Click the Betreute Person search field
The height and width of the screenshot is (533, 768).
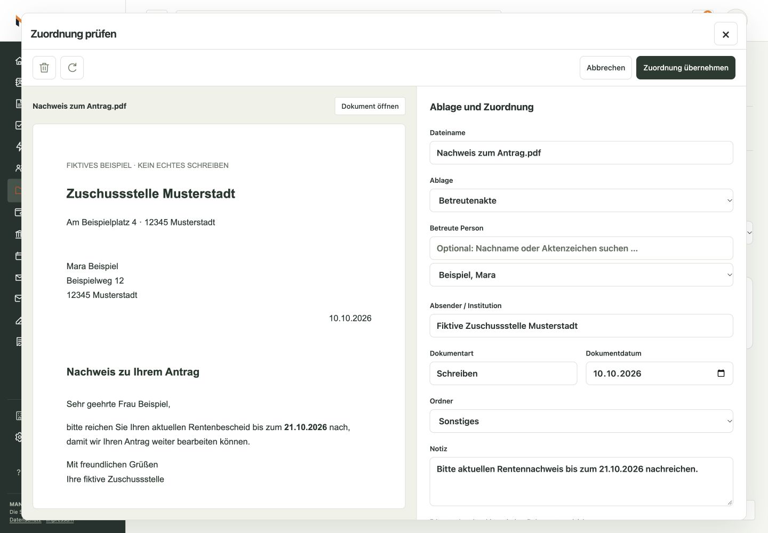581,248
